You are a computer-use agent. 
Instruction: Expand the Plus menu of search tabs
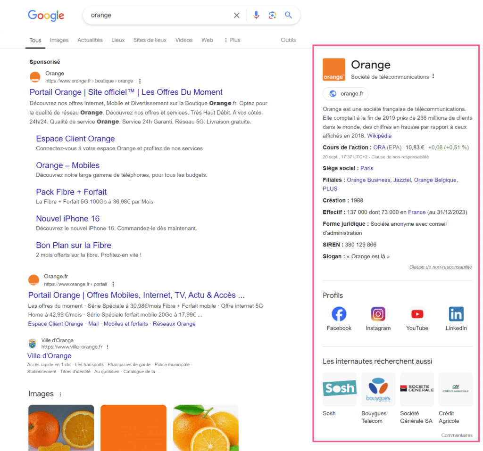pyautogui.click(x=232, y=40)
